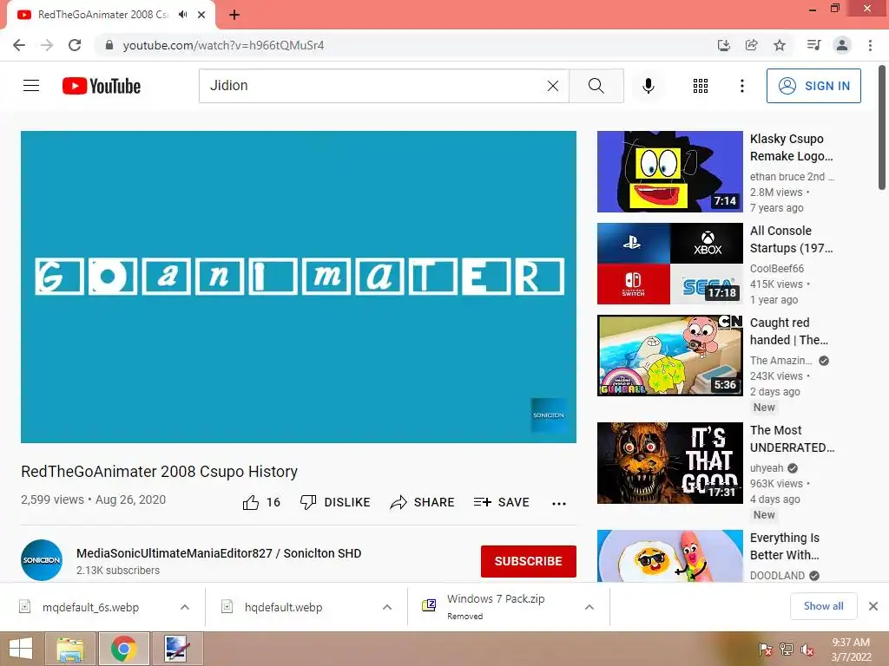This screenshot has height=666, width=889.
Task: Open the uhyeah channel name
Action: tap(767, 468)
